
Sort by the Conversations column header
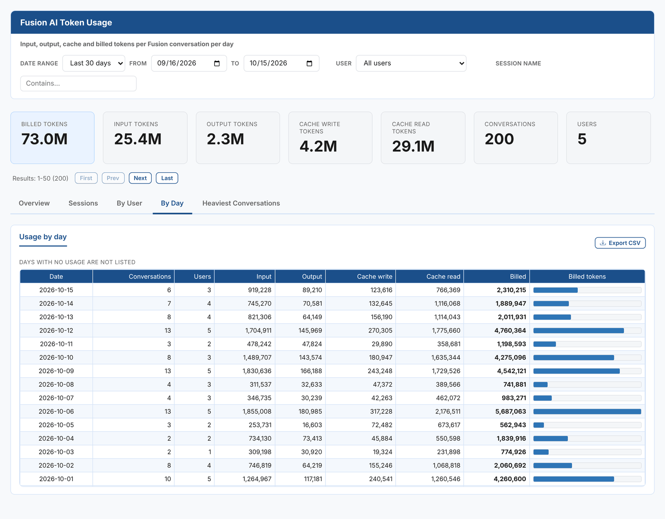click(x=133, y=277)
